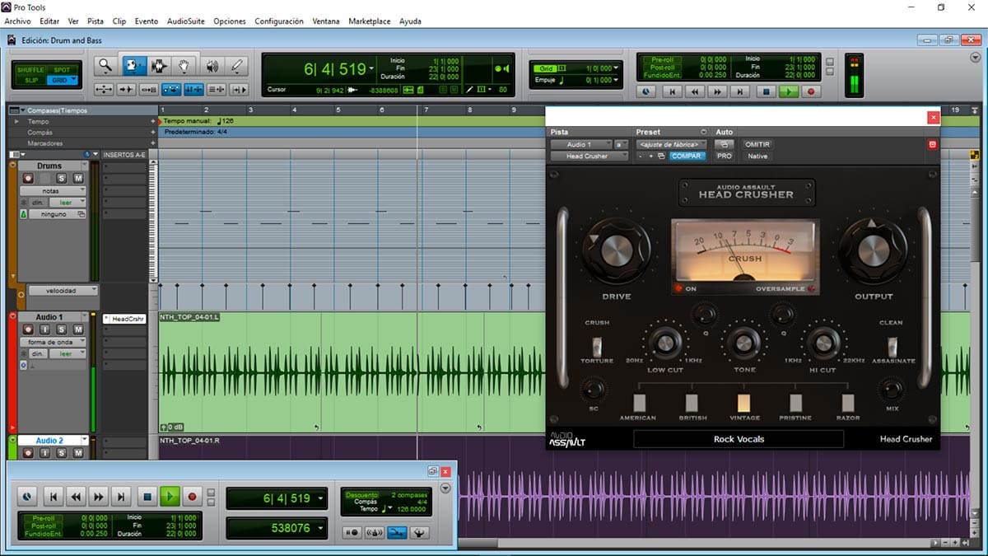Mute the Audio 1 track
The width and height of the screenshot is (988, 556).
[77, 329]
